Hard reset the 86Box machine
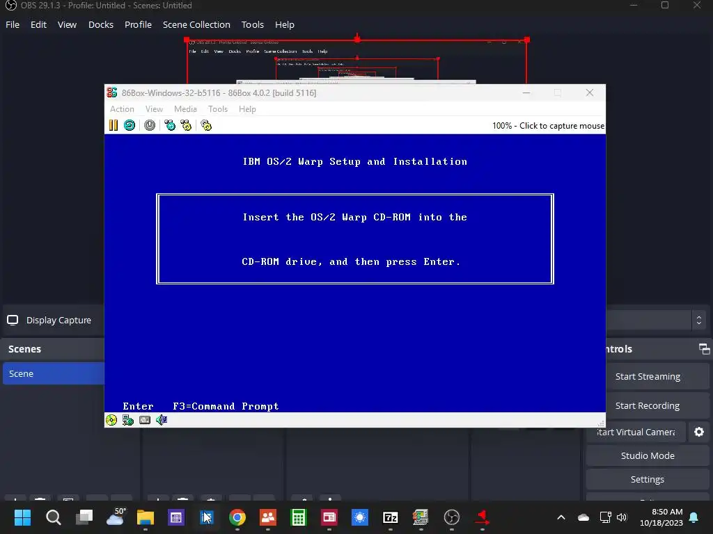This screenshot has height=534, width=713. point(130,125)
